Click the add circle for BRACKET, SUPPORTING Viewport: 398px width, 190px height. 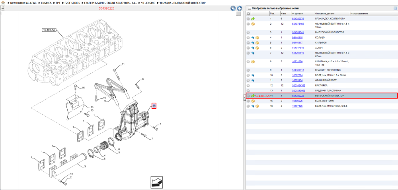[x=248, y=70]
